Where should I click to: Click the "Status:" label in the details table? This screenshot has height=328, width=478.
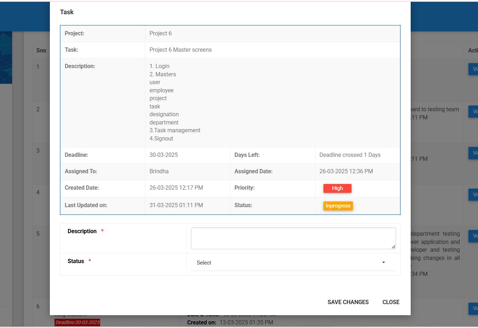tap(243, 205)
